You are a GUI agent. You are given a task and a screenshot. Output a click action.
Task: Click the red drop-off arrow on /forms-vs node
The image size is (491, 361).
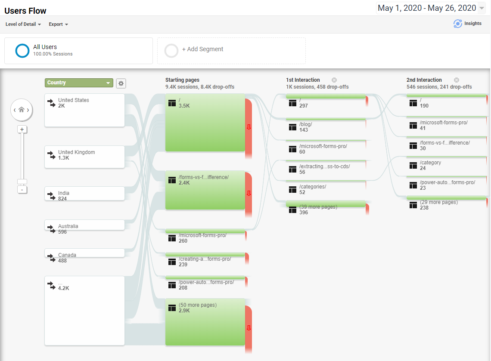249,194
